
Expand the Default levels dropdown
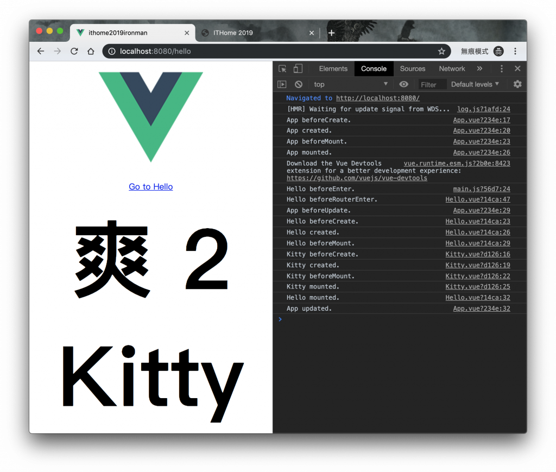pyautogui.click(x=475, y=84)
